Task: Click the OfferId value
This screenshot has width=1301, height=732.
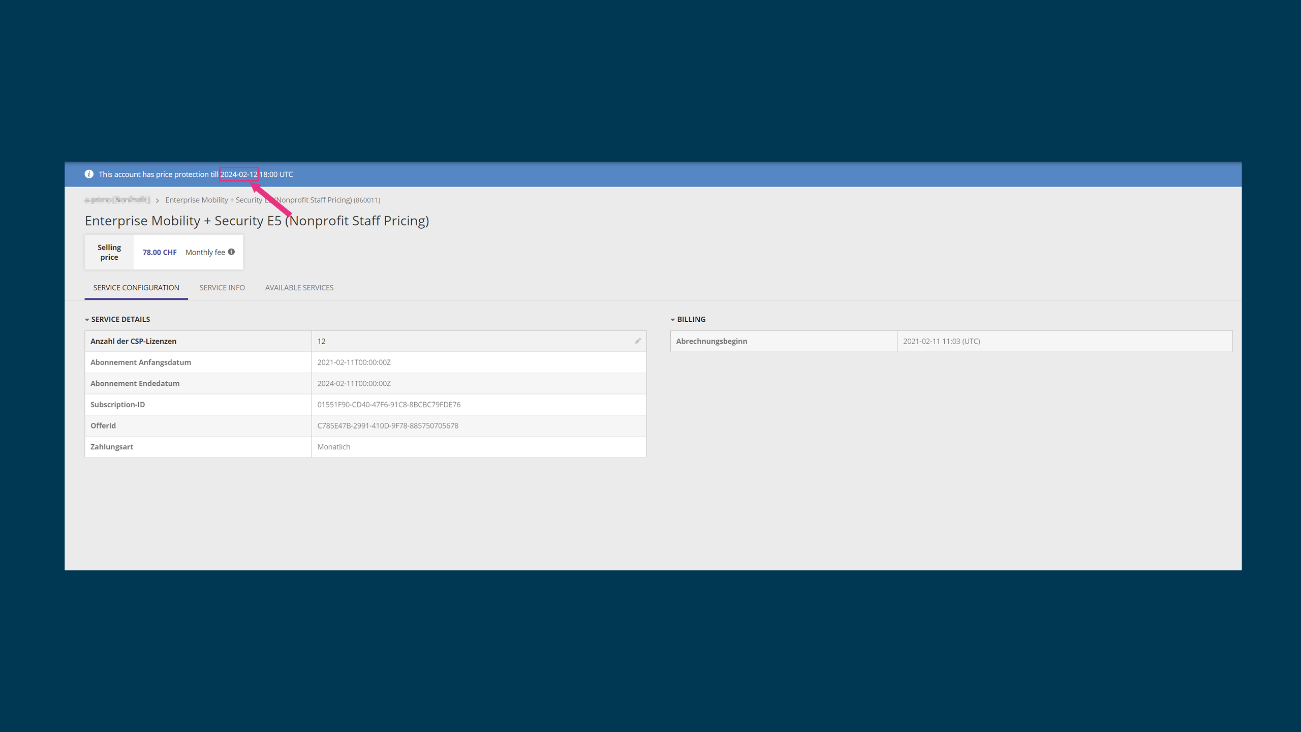Action: pyautogui.click(x=388, y=425)
